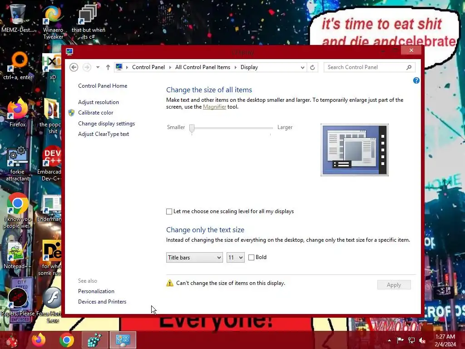465x349 pixels.
Task: Go back with the navigation arrow
Action: (74, 67)
